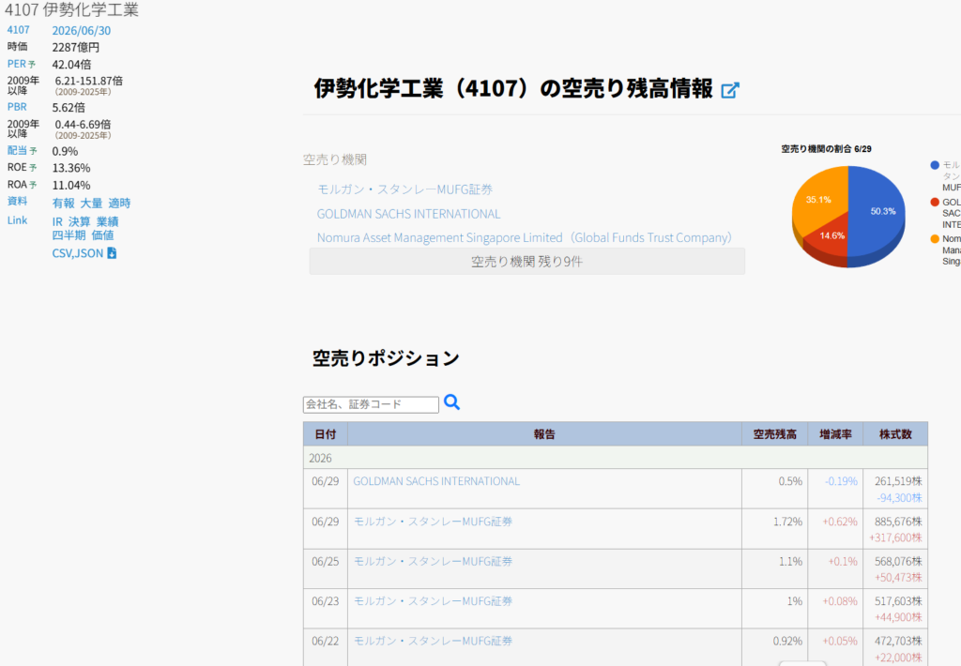Click the red legend dot for Goldman Sachs
This screenshot has width=961, height=666.
(x=935, y=202)
